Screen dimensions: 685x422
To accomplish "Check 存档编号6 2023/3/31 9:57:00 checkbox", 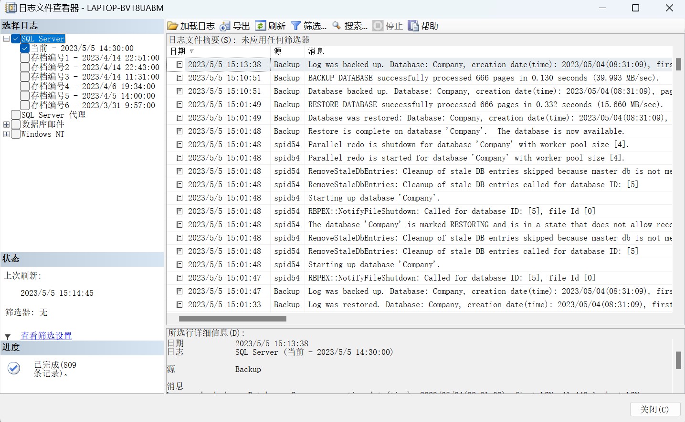I will tap(25, 105).
